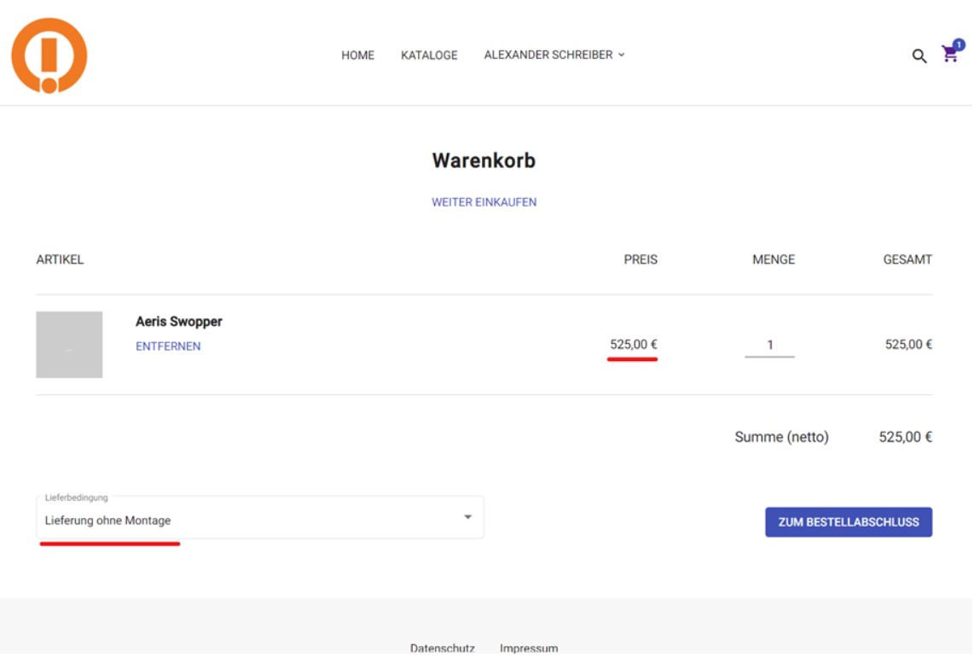
Task: Click the gray product thumbnail
Action: click(x=70, y=345)
